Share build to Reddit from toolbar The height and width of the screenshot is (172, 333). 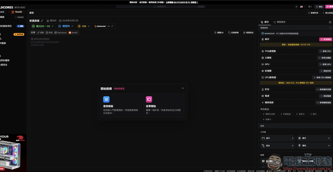(73, 33)
